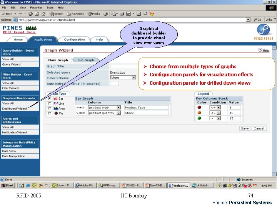The height and width of the screenshot is (207, 277).
Task: Select Area graph radio button
Action: [x=50, y=108]
